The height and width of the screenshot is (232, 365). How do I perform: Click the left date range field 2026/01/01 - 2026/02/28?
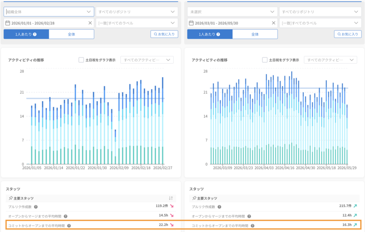click(49, 23)
